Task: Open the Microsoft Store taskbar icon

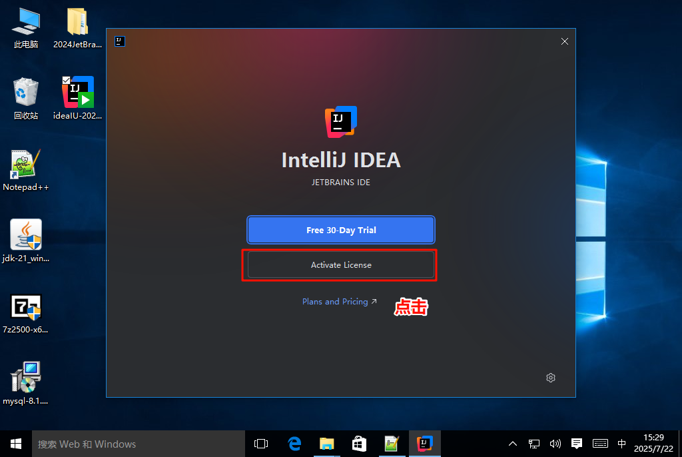Action: 359,444
